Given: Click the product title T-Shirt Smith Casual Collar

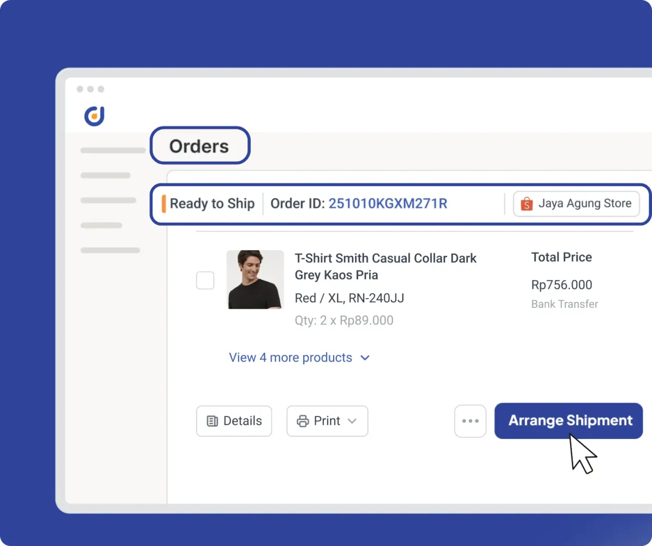Looking at the screenshot, I should pyautogui.click(x=386, y=266).
